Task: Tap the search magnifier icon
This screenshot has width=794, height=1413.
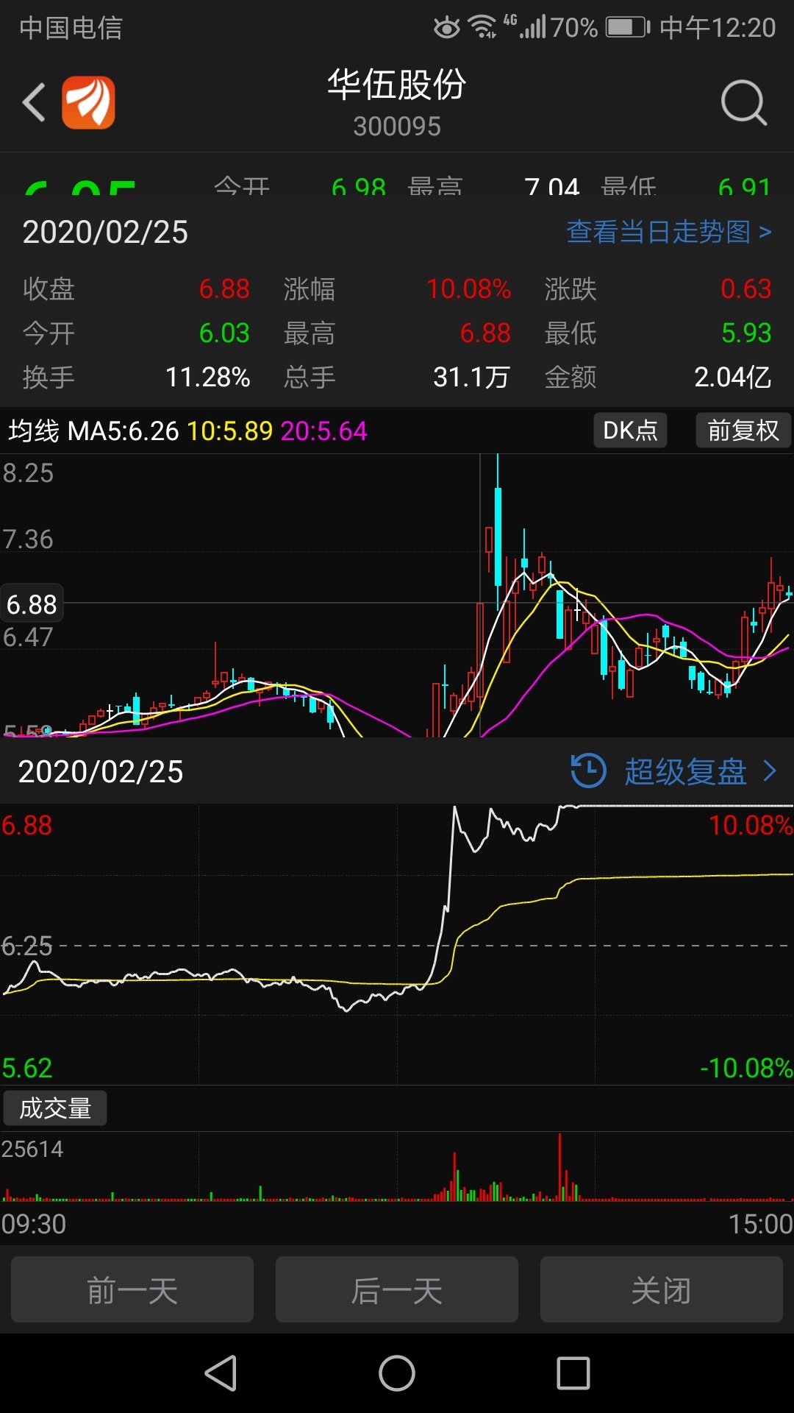Action: (x=744, y=103)
